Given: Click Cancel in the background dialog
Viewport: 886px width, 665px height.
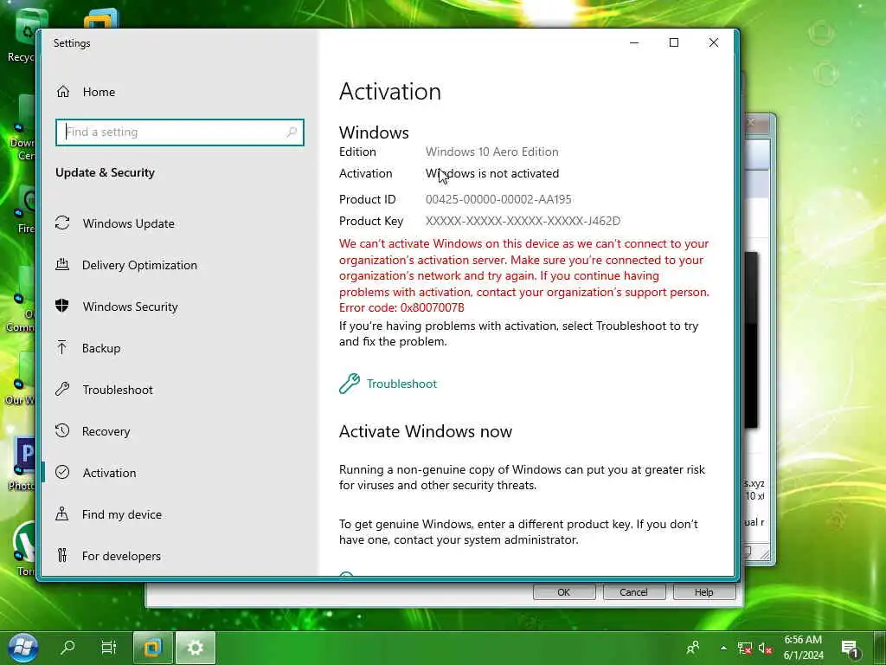Looking at the screenshot, I should [x=634, y=592].
